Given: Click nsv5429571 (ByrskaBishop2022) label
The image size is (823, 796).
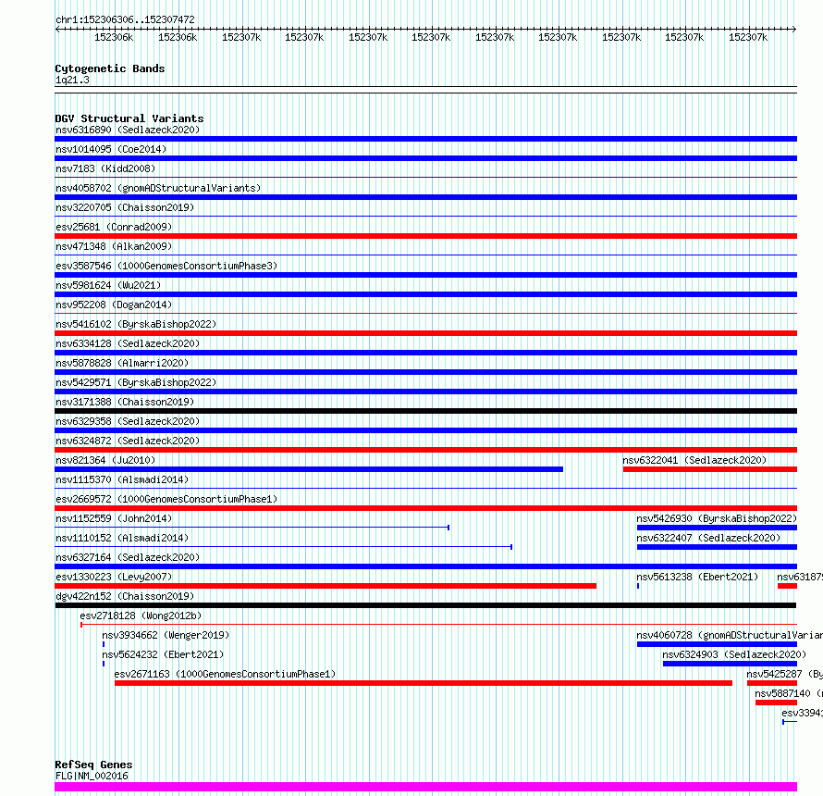Looking at the screenshot, I should (x=136, y=382).
